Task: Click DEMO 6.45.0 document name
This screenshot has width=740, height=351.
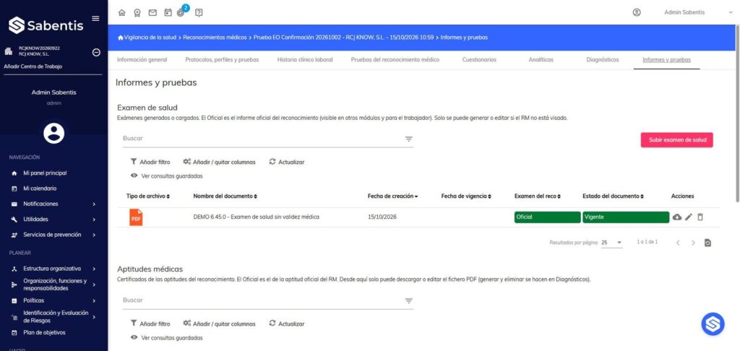Action: 257,217
